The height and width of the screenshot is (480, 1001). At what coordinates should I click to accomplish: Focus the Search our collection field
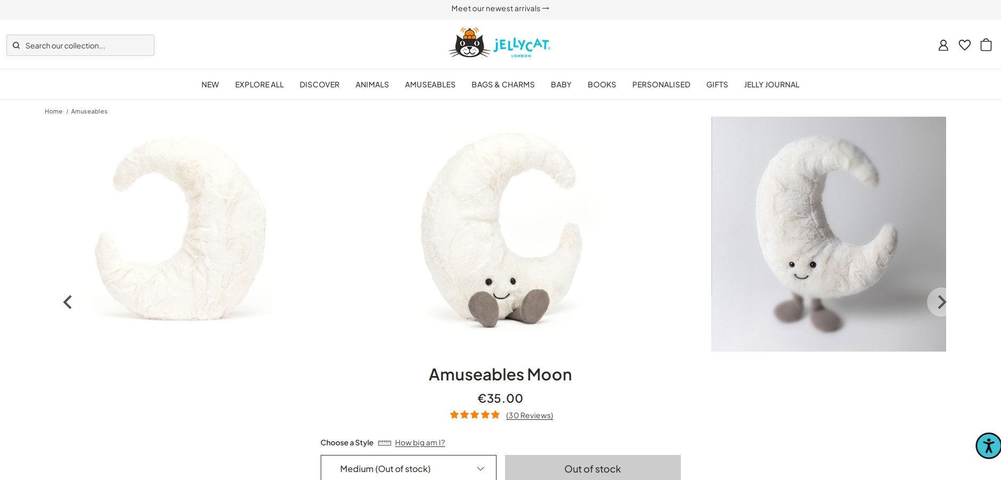tap(80, 45)
